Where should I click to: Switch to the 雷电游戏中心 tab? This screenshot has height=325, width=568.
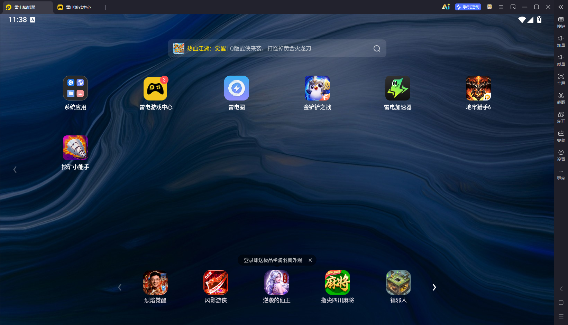(79, 7)
